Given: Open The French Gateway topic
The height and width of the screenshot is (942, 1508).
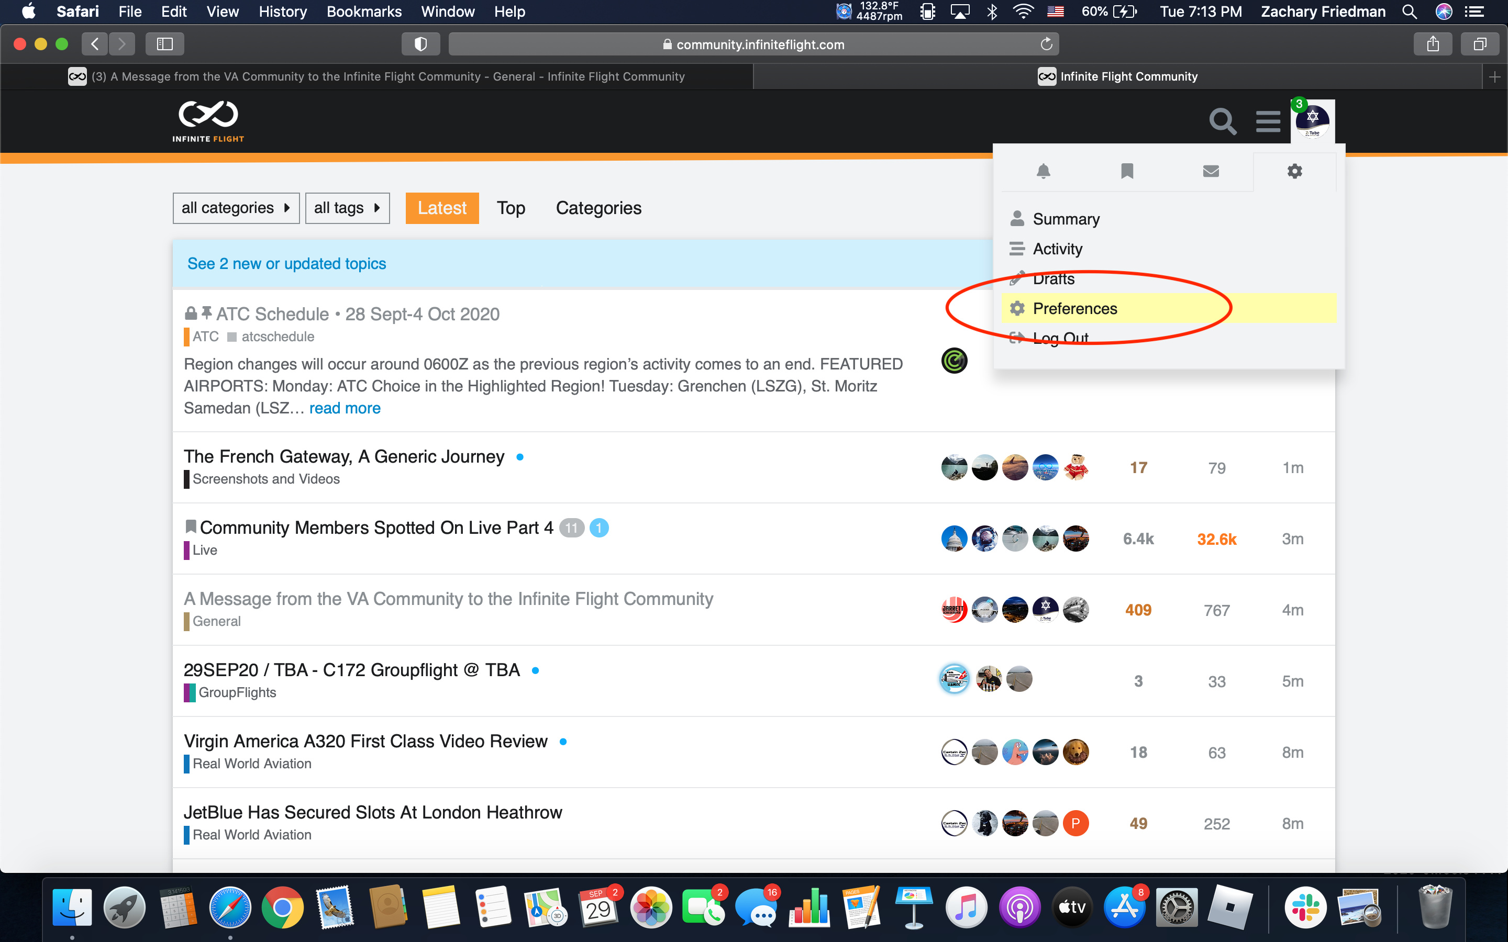Looking at the screenshot, I should click(344, 457).
